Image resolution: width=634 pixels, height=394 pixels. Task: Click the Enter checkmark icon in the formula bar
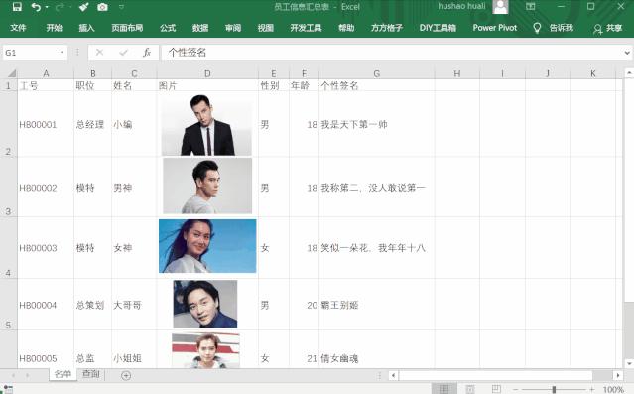tap(123, 53)
